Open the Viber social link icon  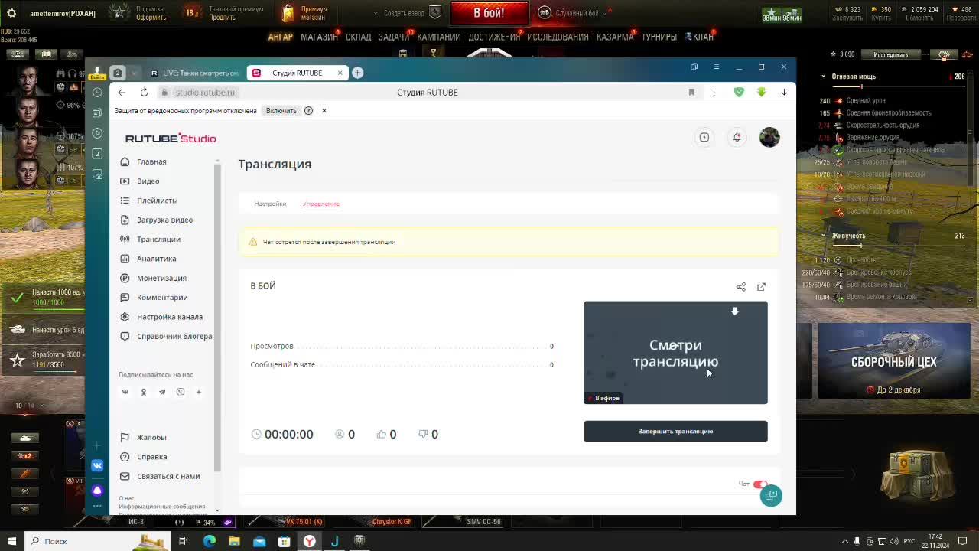tap(181, 392)
